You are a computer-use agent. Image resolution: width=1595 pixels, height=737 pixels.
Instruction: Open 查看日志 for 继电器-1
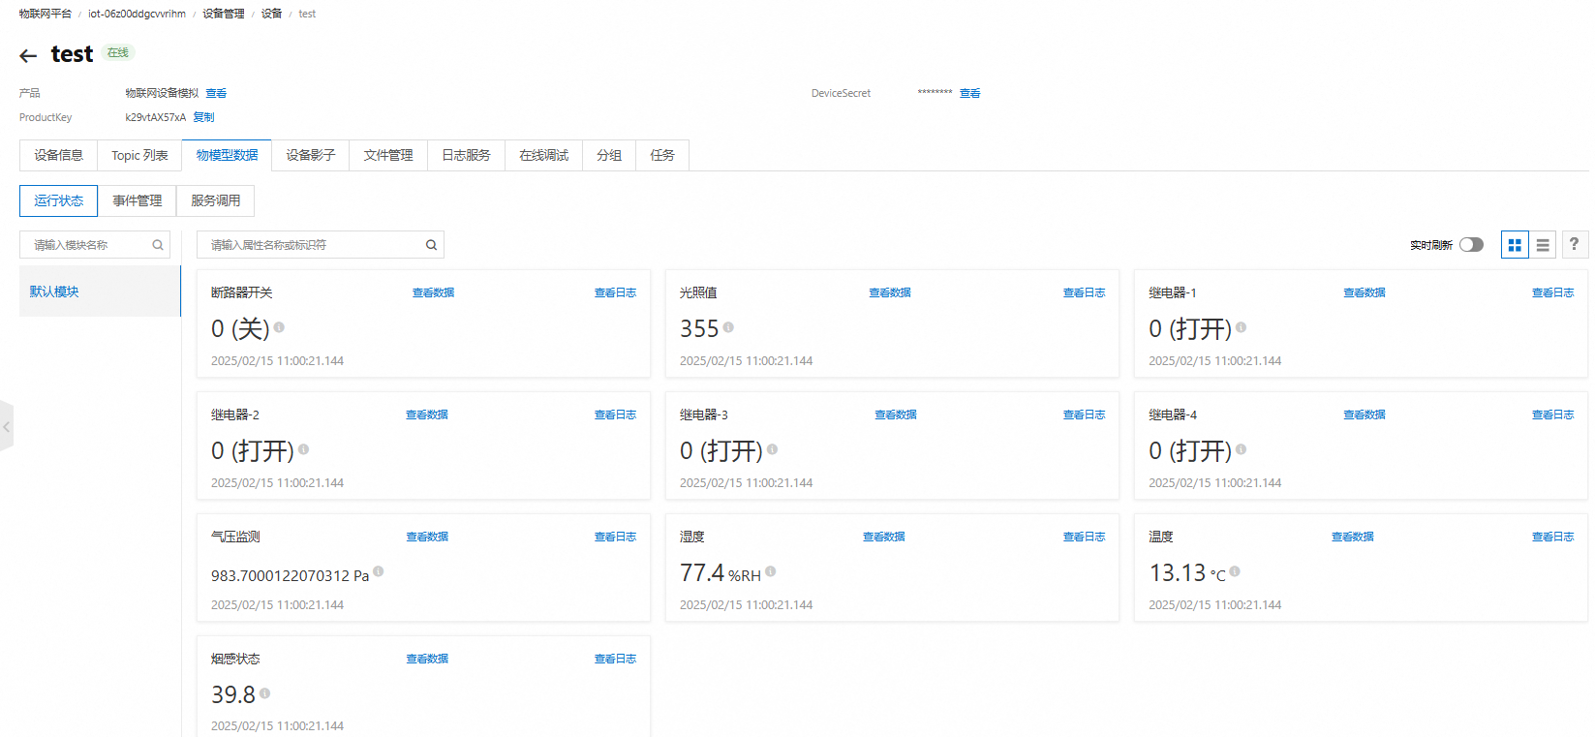1552,292
